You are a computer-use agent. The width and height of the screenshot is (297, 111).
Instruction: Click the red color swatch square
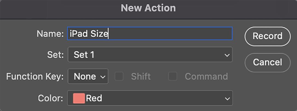pos(79,98)
